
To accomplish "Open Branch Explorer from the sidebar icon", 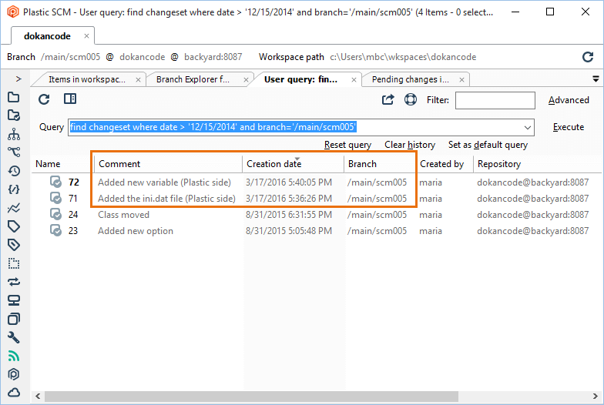I will click(x=13, y=152).
